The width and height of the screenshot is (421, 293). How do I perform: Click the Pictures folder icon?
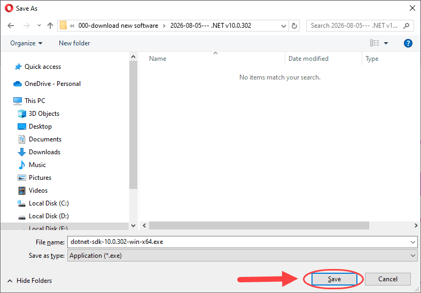click(x=22, y=178)
